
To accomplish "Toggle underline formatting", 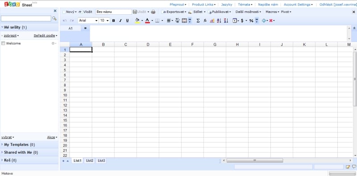I will click(127, 21).
